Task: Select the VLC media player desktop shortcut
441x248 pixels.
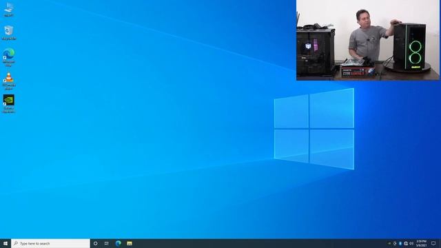Action: click(9, 81)
